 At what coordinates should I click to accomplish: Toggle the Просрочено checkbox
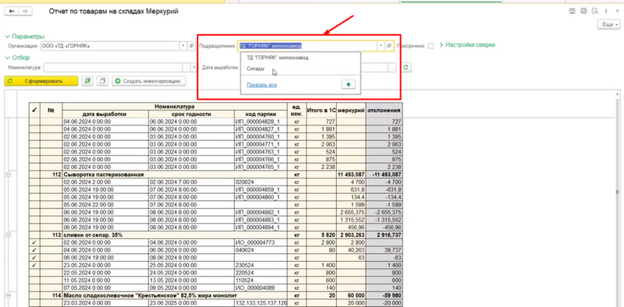coord(431,46)
